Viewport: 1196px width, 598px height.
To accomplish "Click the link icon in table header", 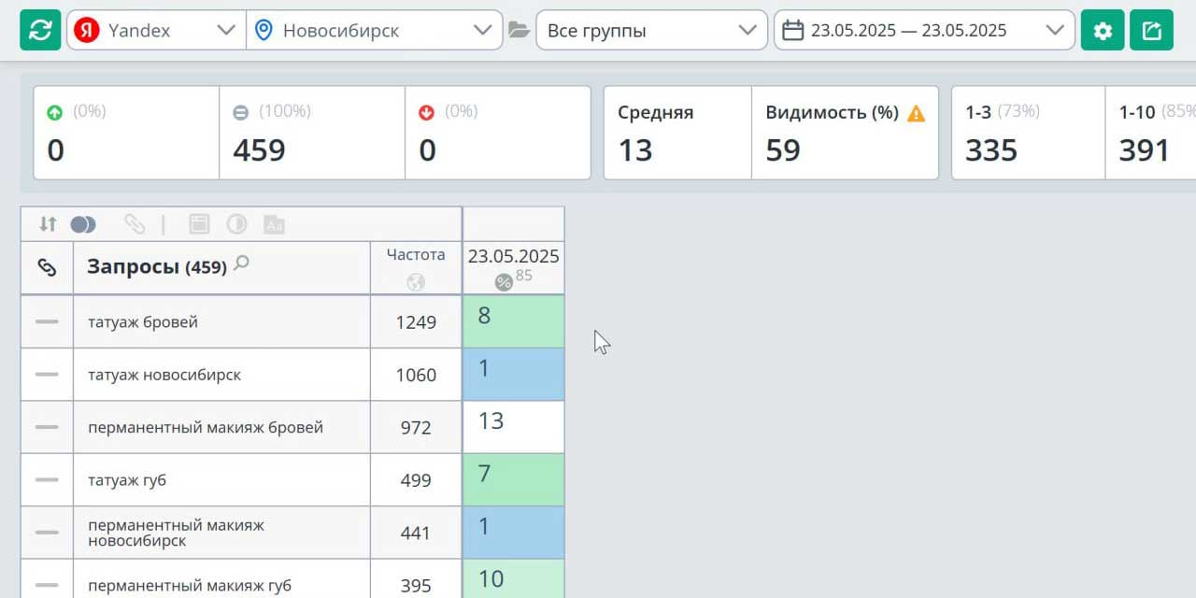I will pyautogui.click(x=47, y=268).
